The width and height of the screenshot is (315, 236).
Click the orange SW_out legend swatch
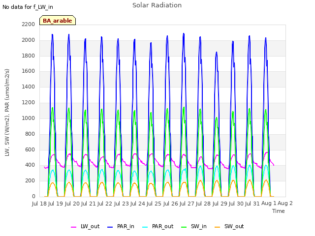click(218, 227)
